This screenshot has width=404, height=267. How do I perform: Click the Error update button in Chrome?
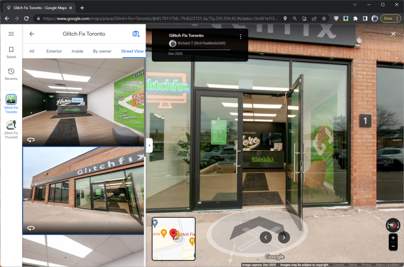(x=390, y=19)
